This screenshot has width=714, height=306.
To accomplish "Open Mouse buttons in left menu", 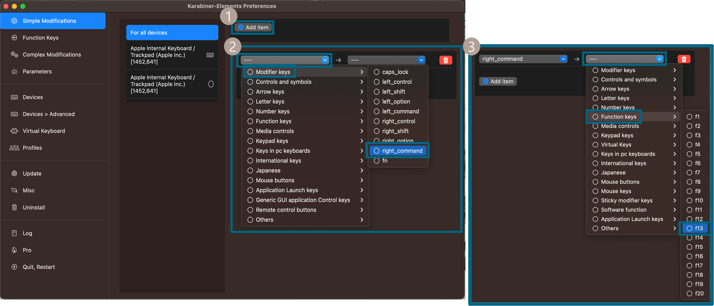I will [x=305, y=180].
